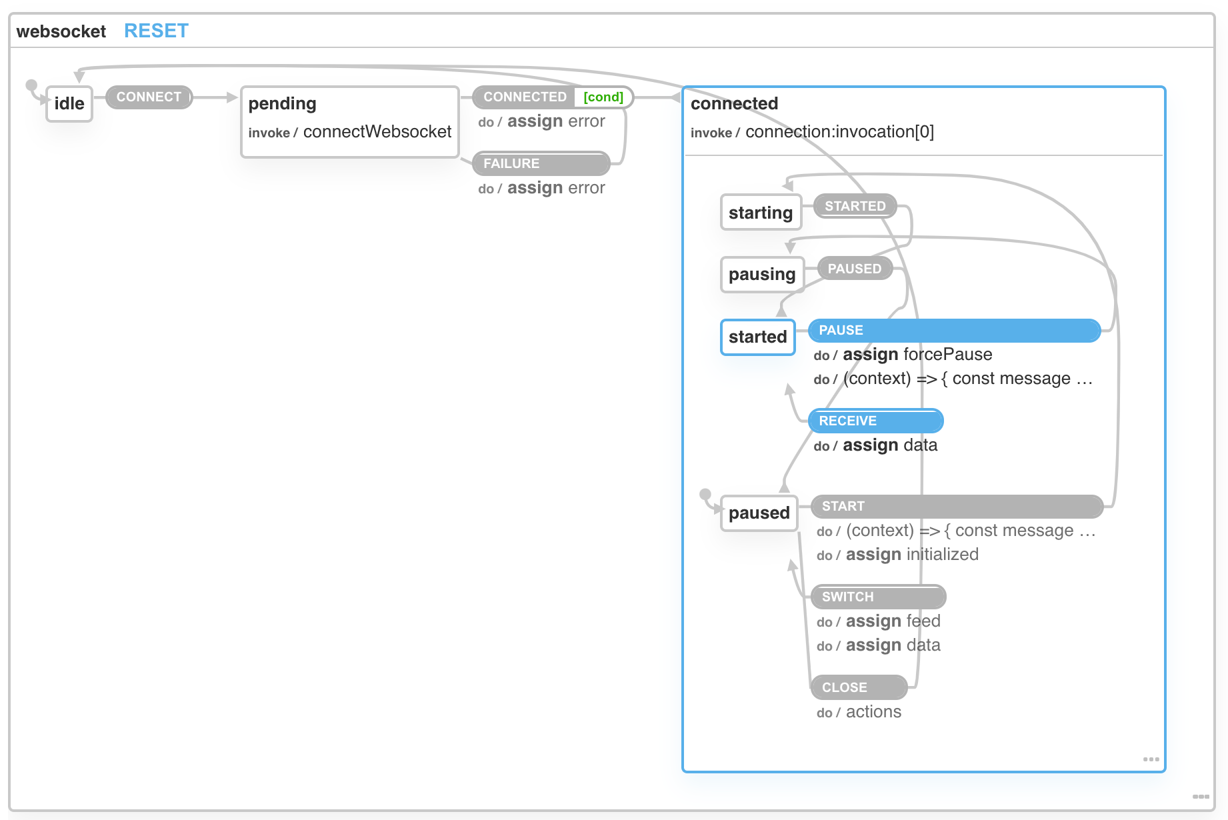1228x820 pixels.
Task: Click the green [cond] guard badge
Action: (x=603, y=97)
